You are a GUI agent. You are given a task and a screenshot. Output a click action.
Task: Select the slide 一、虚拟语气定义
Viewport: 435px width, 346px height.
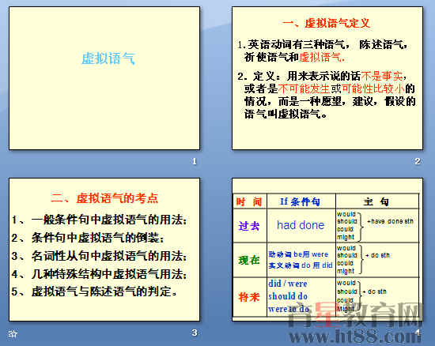(x=327, y=78)
